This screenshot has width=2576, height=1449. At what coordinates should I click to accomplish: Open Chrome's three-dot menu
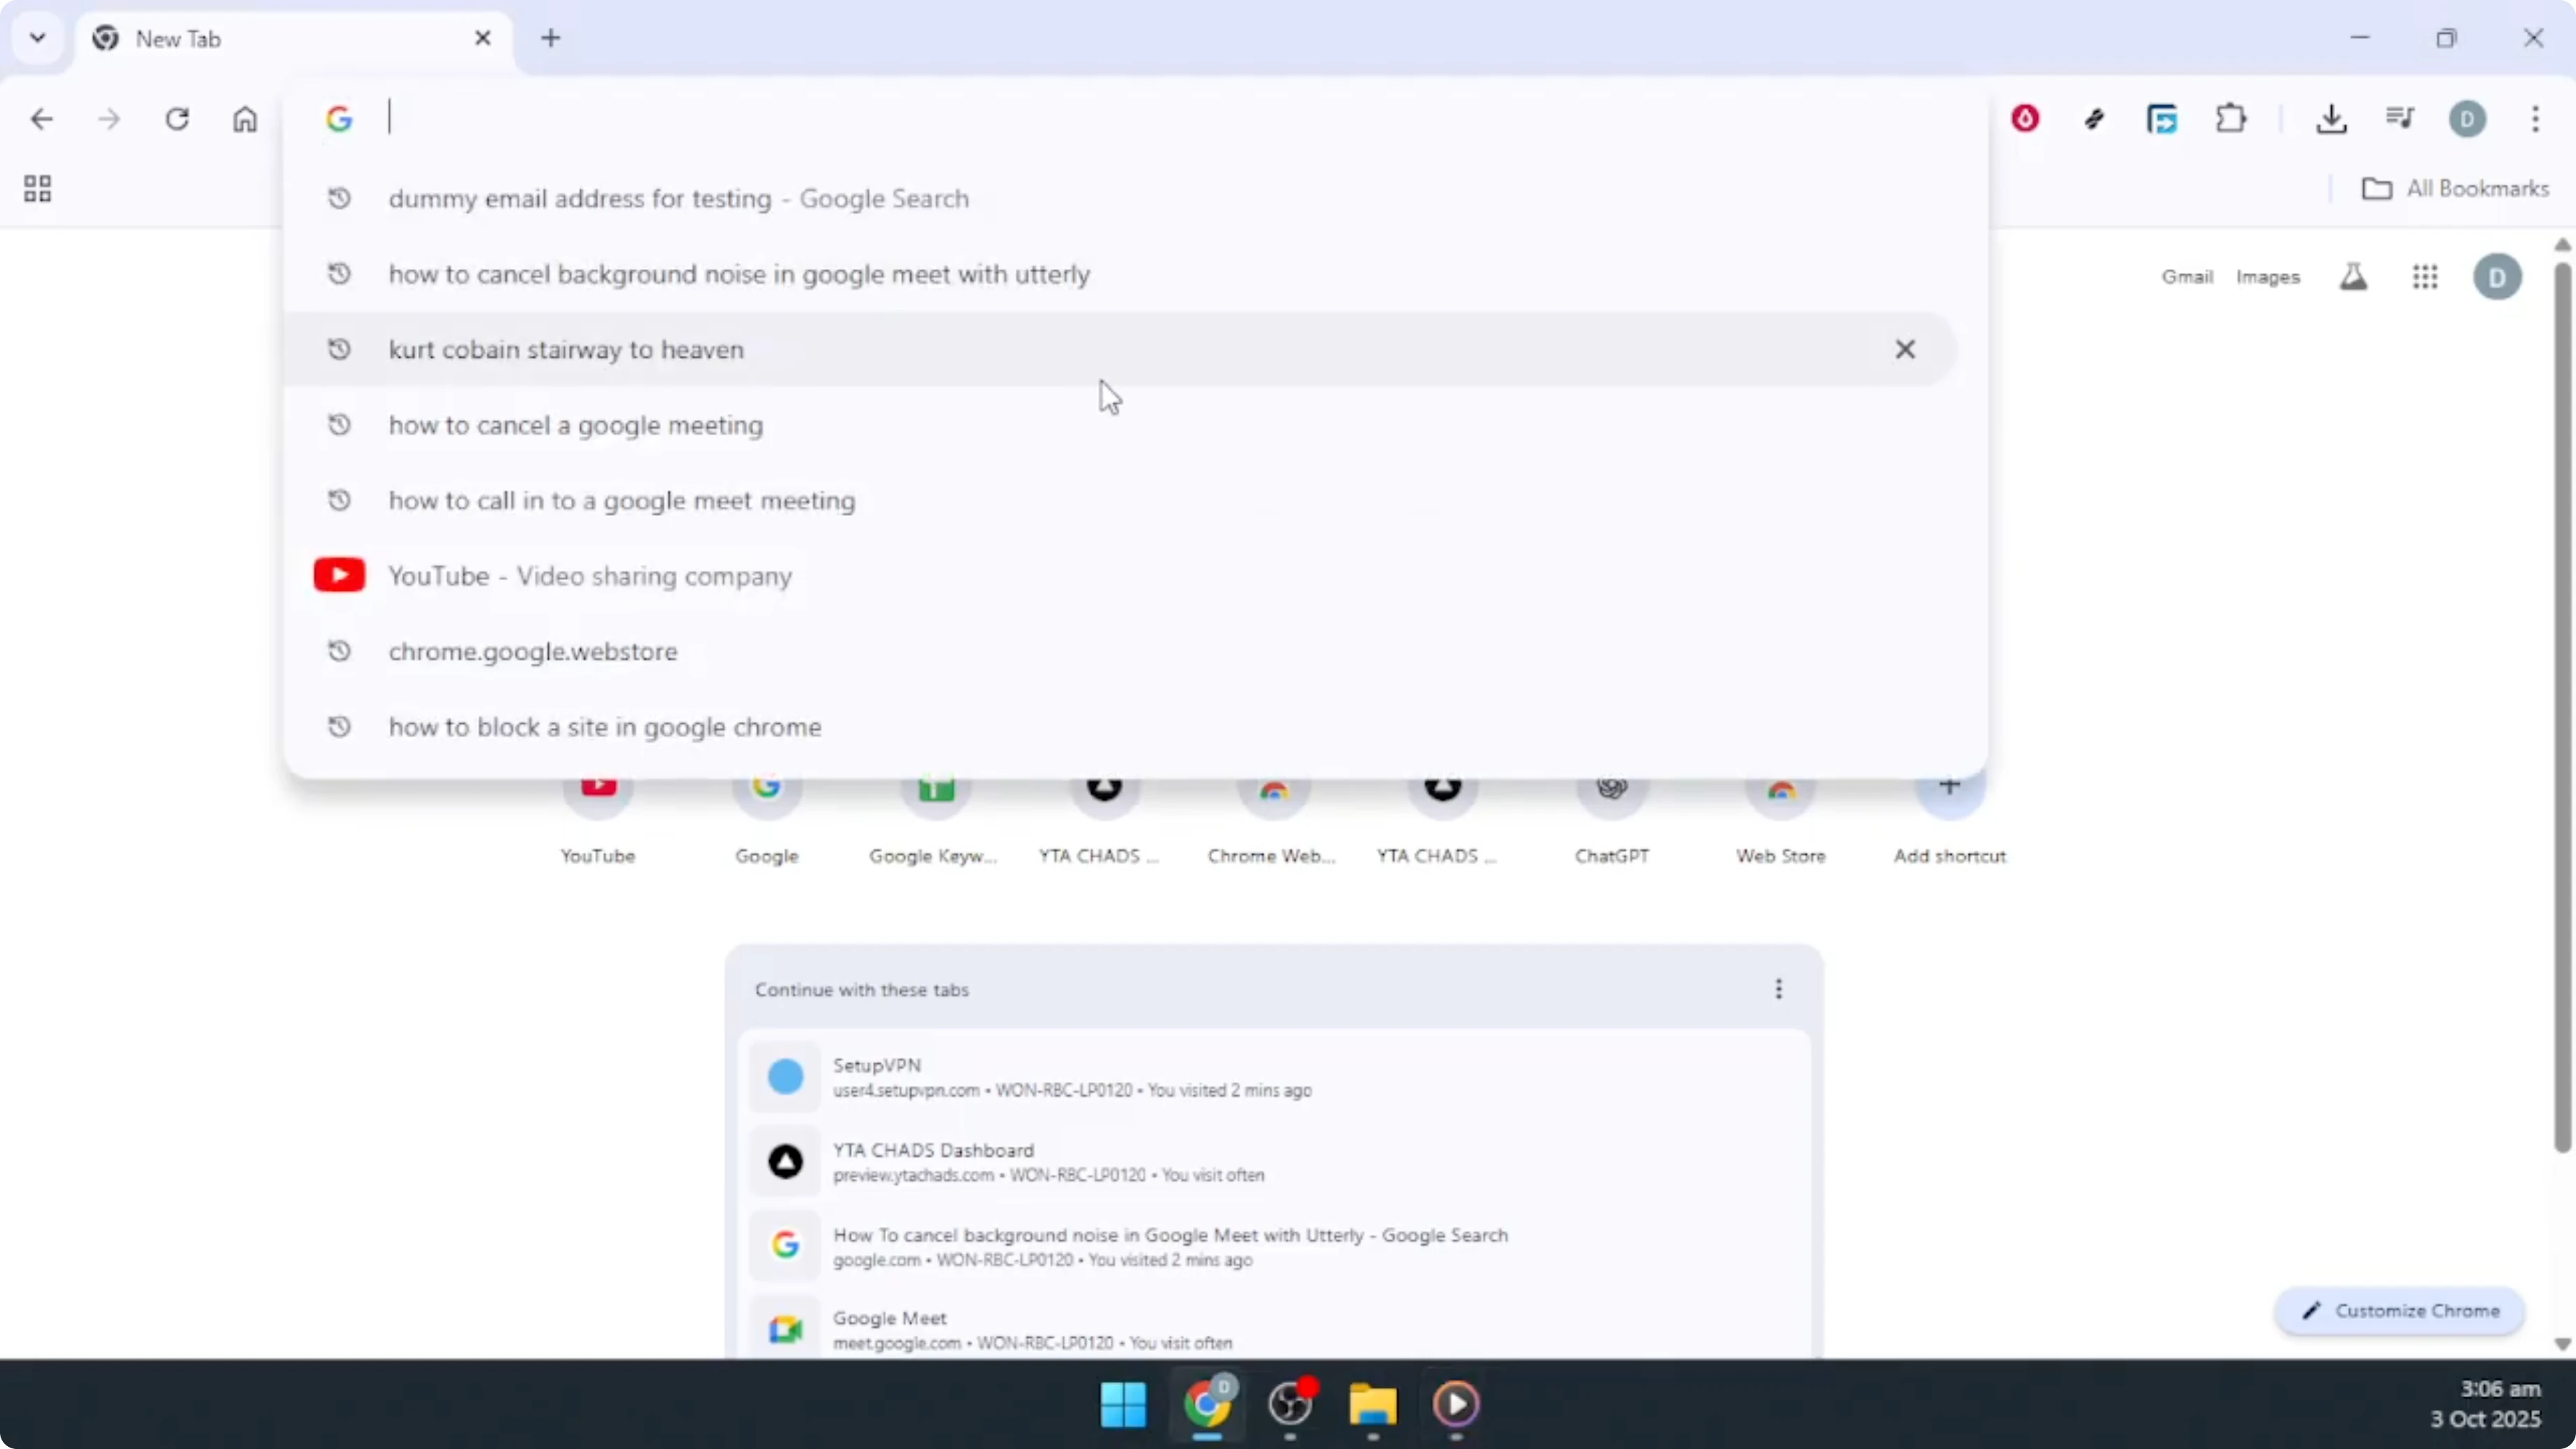(x=2536, y=119)
